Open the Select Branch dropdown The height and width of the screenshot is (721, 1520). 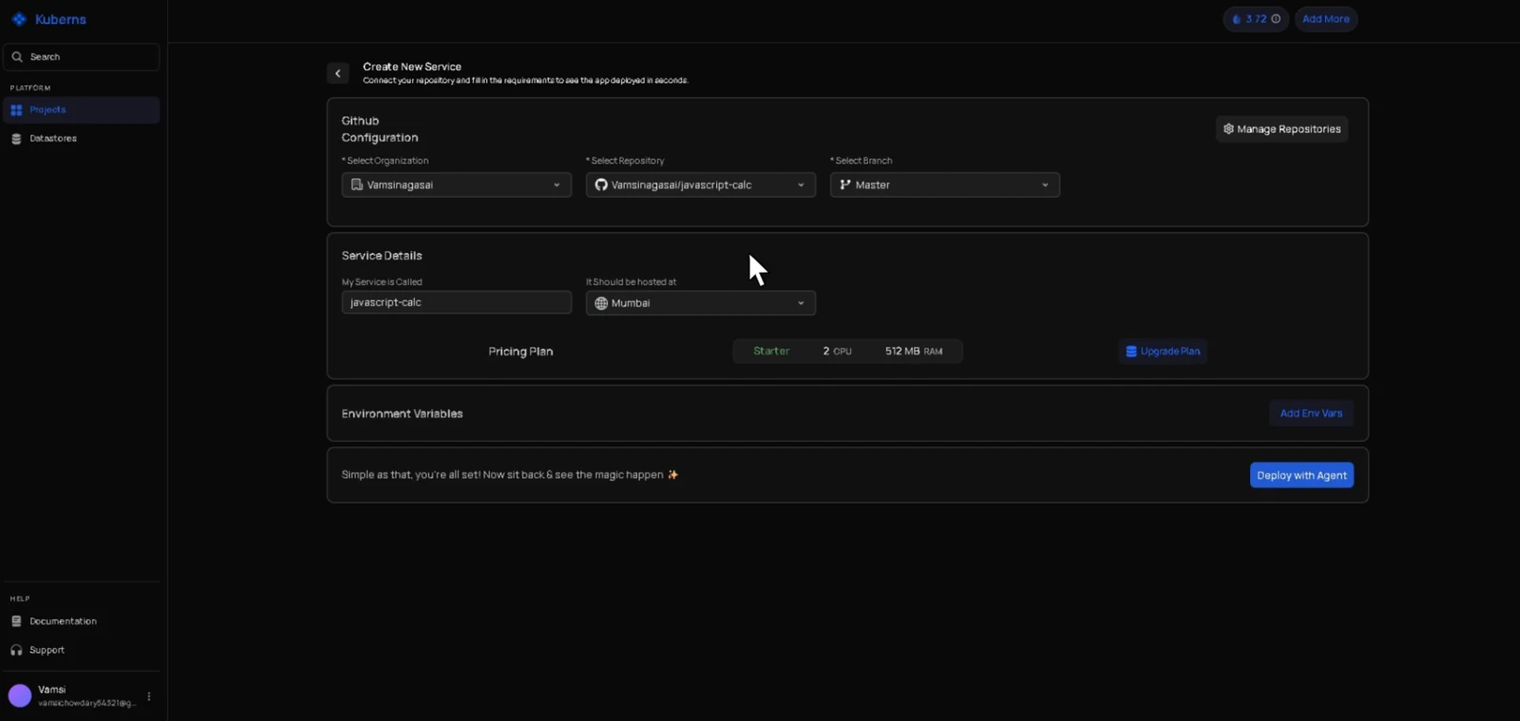click(x=945, y=184)
